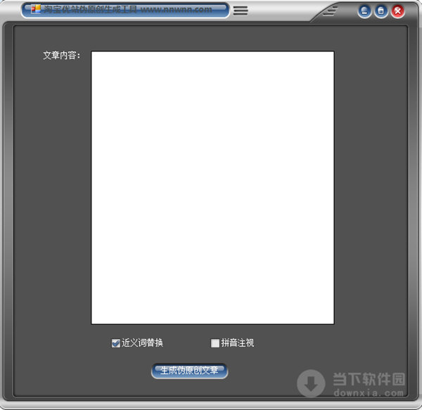Image resolution: width=422 pixels, height=410 pixels.
Task: Click the middle blue round window button
Action: (381, 11)
